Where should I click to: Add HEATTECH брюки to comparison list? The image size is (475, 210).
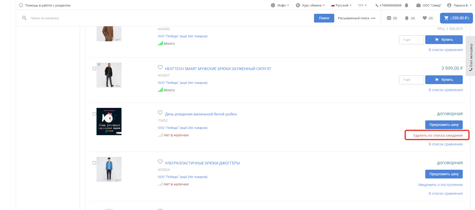pyautogui.click(x=445, y=90)
